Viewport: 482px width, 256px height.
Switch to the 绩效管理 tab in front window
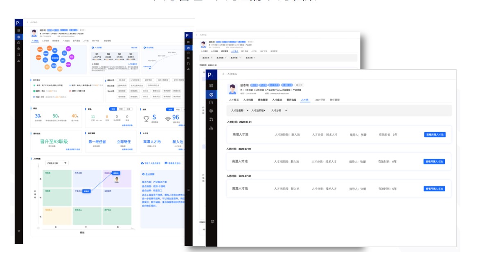(x=262, y=100)
